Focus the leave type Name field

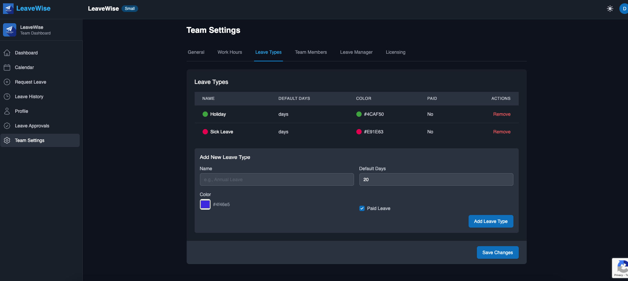point(277,179)
